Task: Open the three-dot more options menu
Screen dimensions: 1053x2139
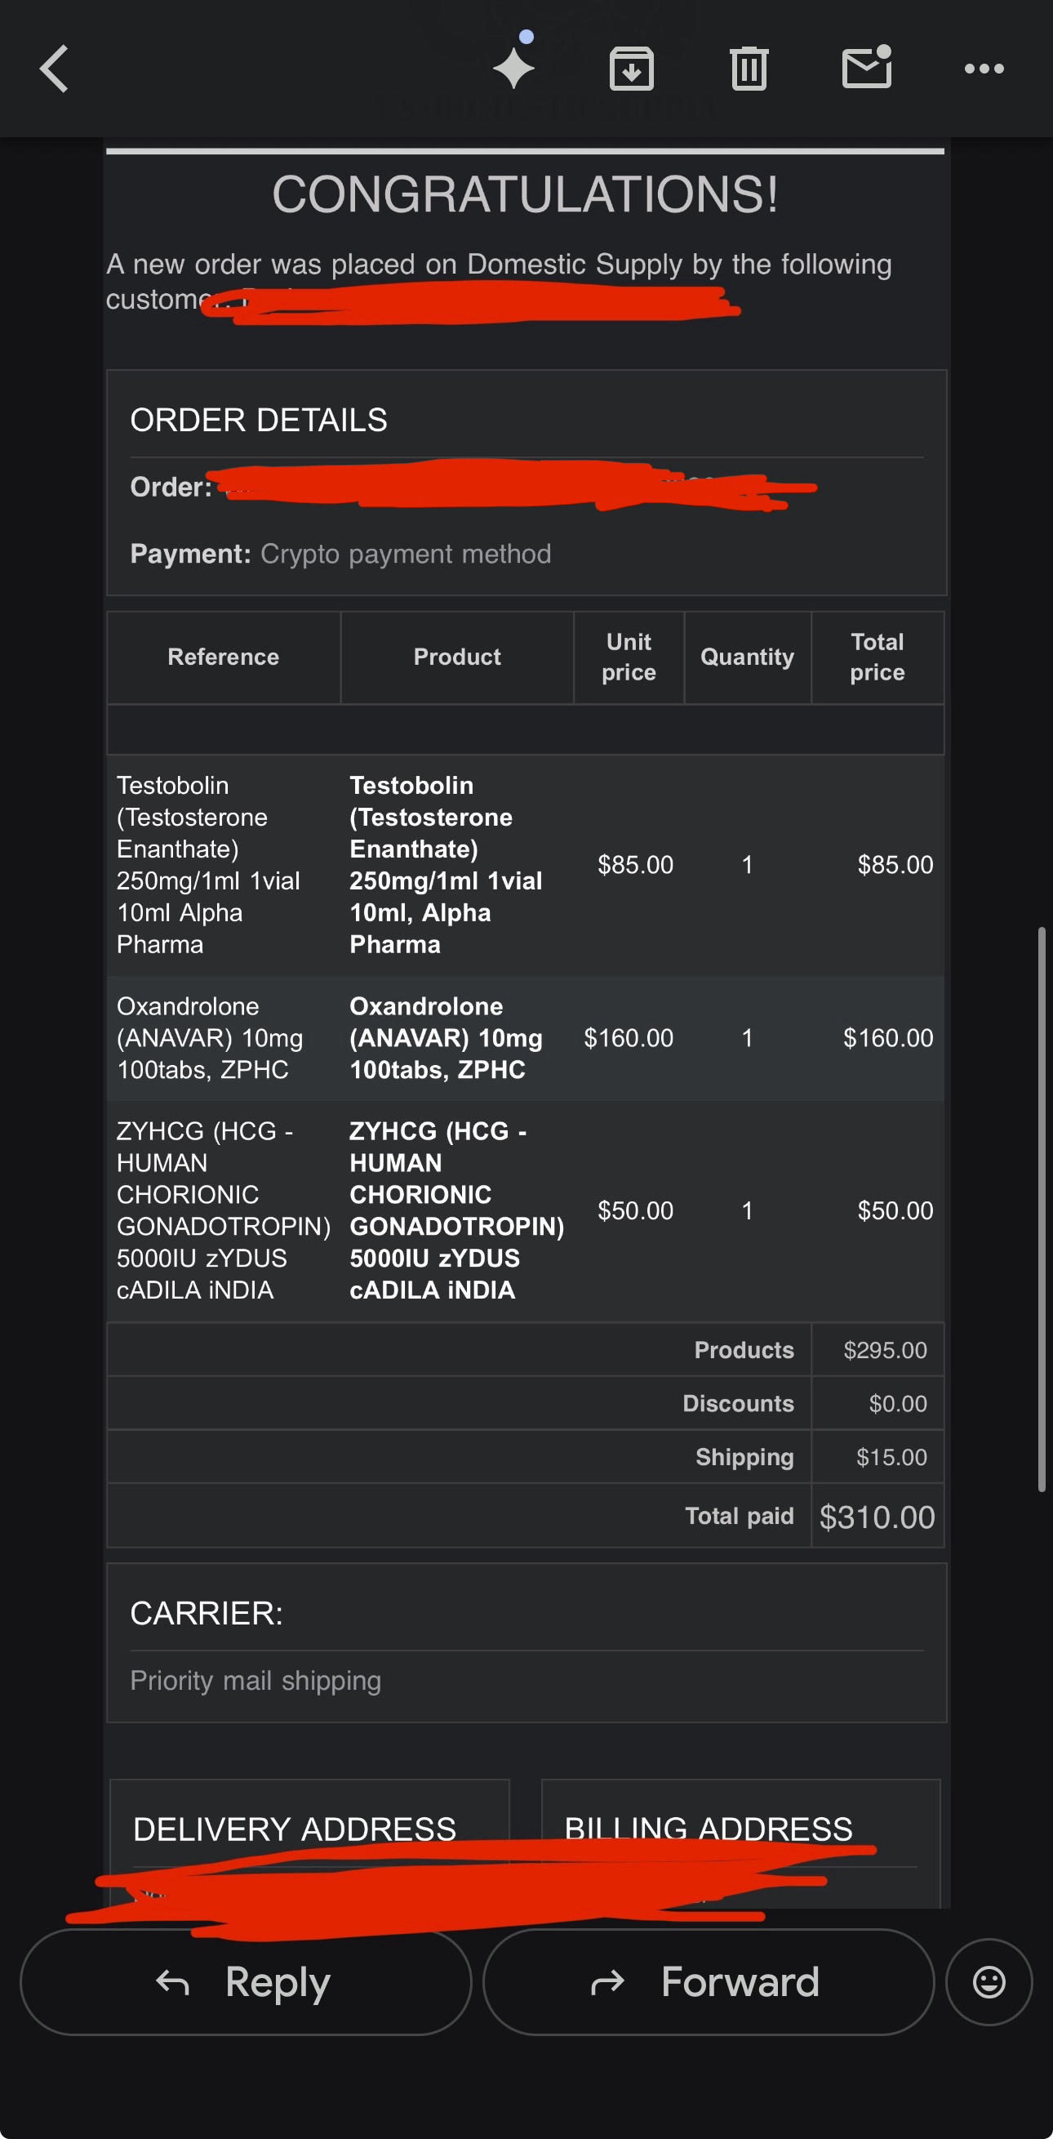Action: [984, 69]
